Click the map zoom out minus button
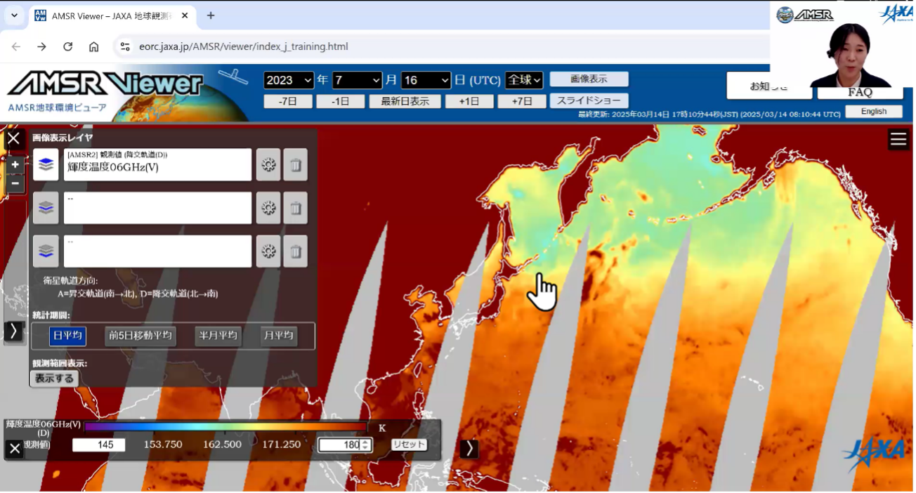This screenshot has width=916, height=493. (15, 184)
